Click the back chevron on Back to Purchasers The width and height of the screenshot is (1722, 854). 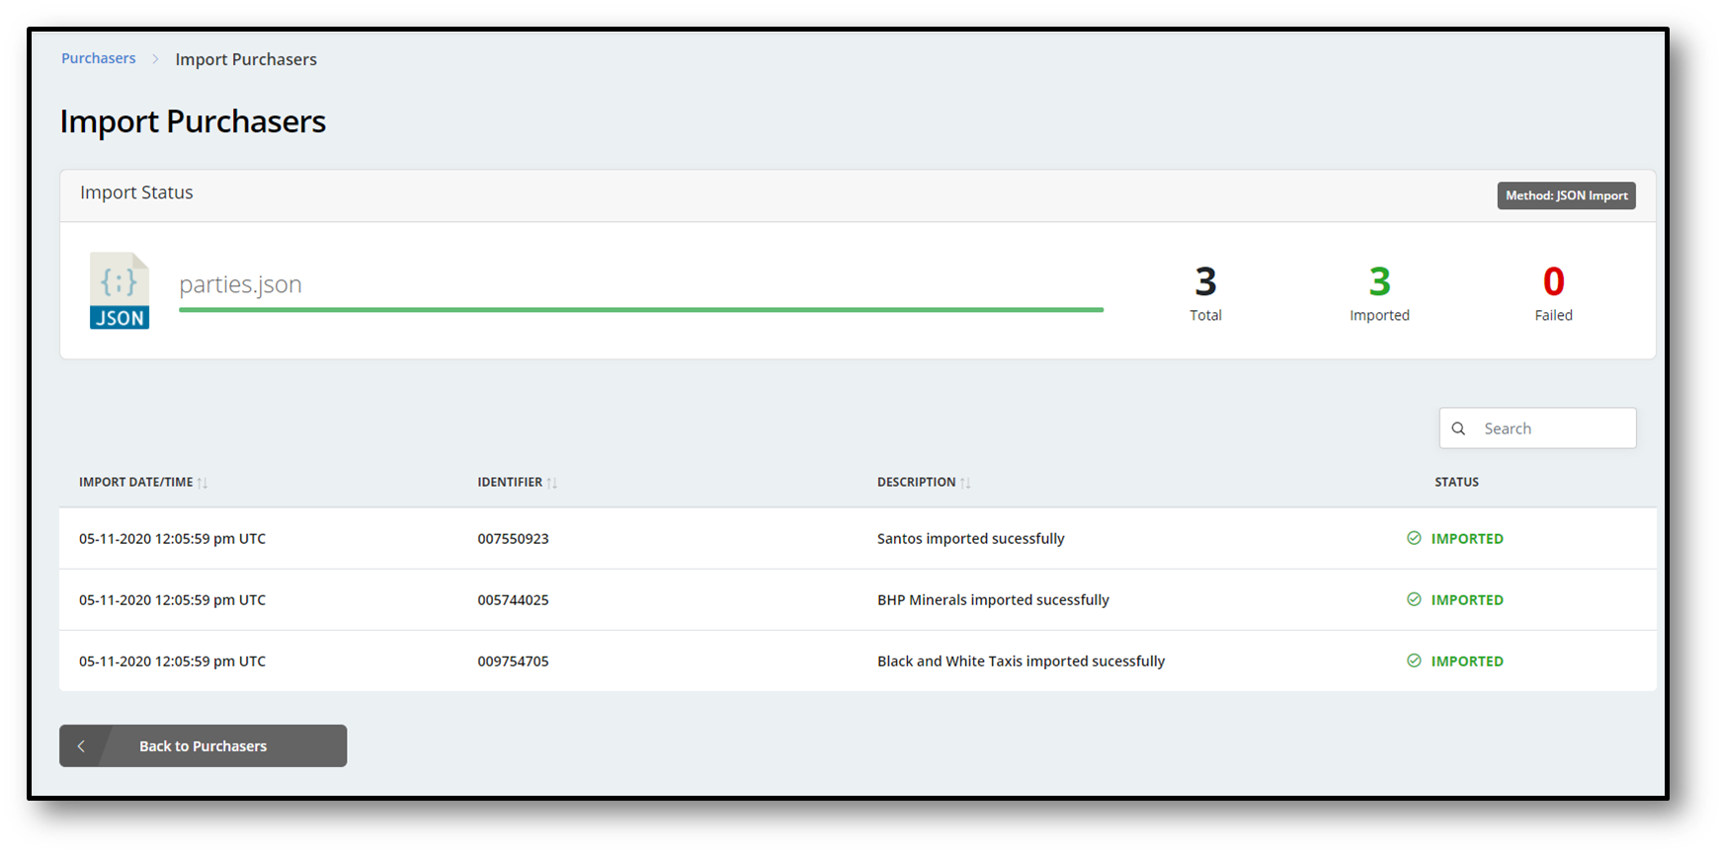pyautogui.click(x=81, y=746)
